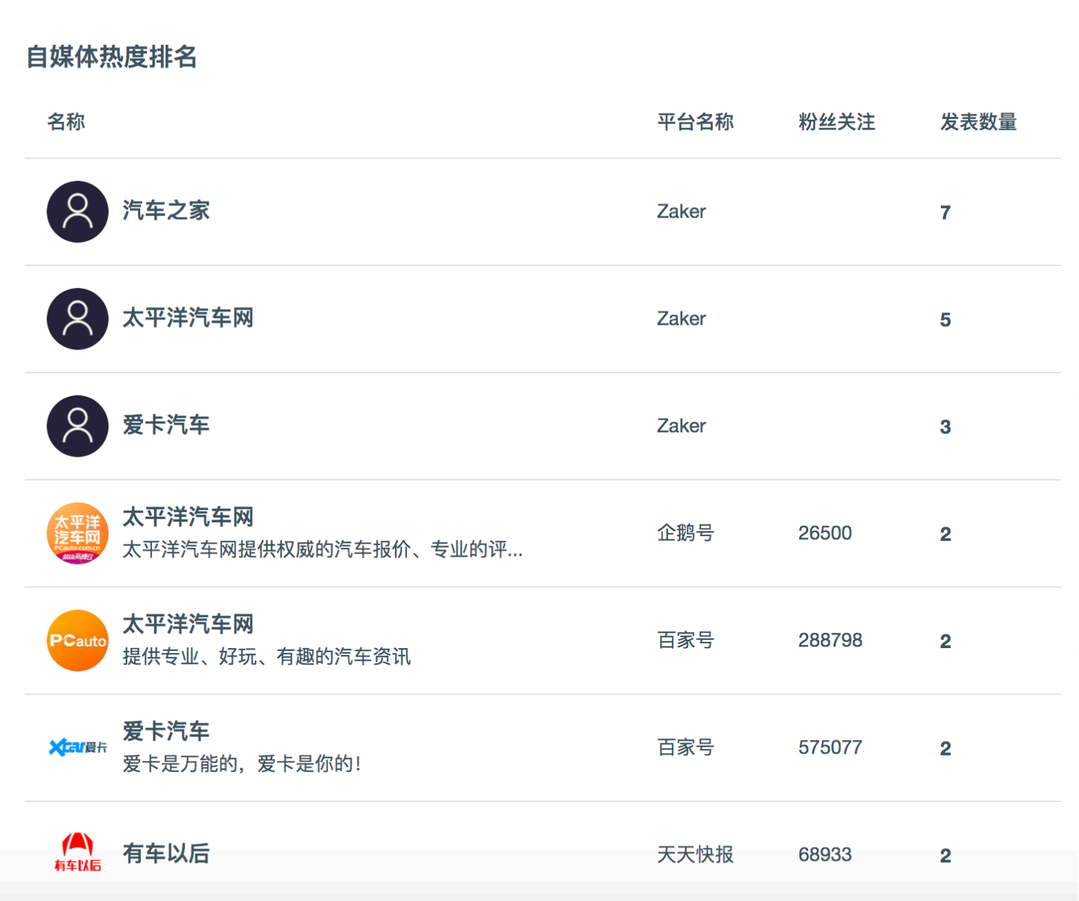Click the default avatar beside Zaker 爱卡汽车
This screenshot has height=901, width=1079.
(x=77, y=426)
